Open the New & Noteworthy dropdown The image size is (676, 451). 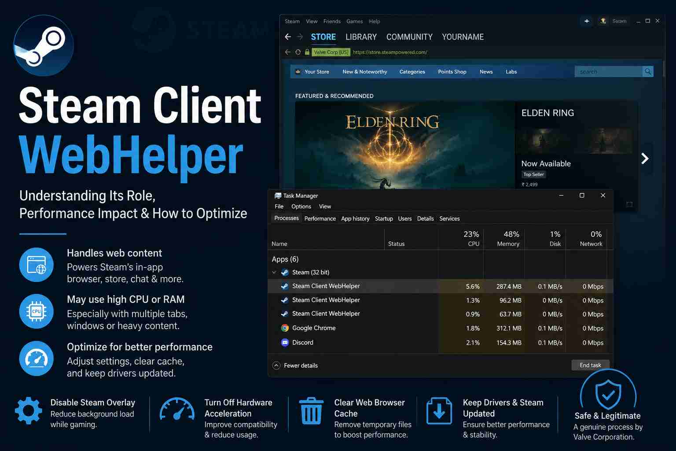(x=365, y=72)
